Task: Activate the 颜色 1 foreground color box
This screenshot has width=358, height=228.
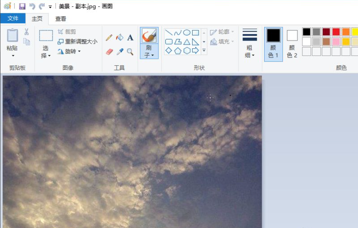Action: [x=273, y=44]
